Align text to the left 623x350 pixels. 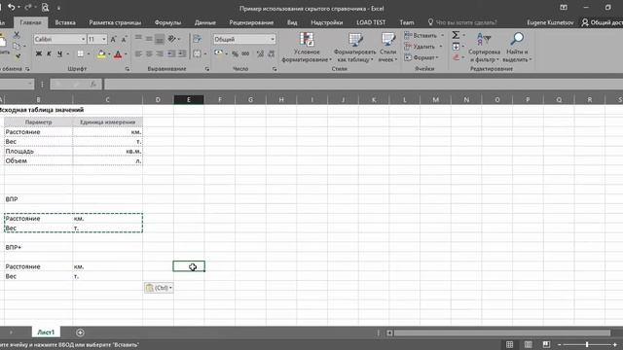click(138, 53)
